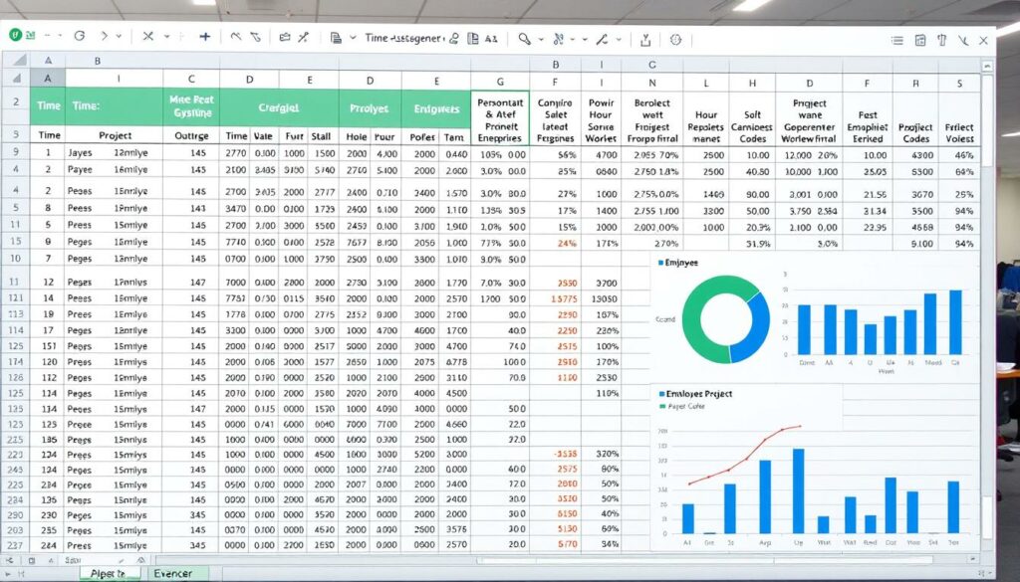Screen dimensions: 1020x582
Task: Click the wrench pen tool icon
Action: tap(602, 40)
